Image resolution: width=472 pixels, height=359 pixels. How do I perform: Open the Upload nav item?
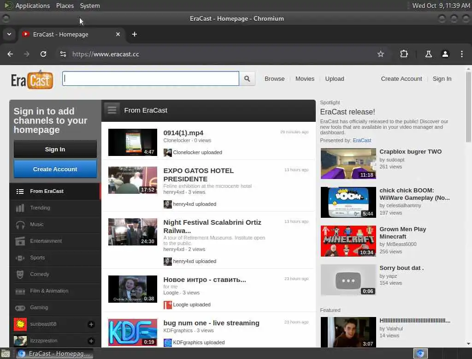pos(335,78)
